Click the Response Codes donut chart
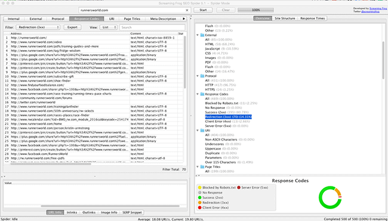This screenshot has width=388, height=221. (330, 198)
